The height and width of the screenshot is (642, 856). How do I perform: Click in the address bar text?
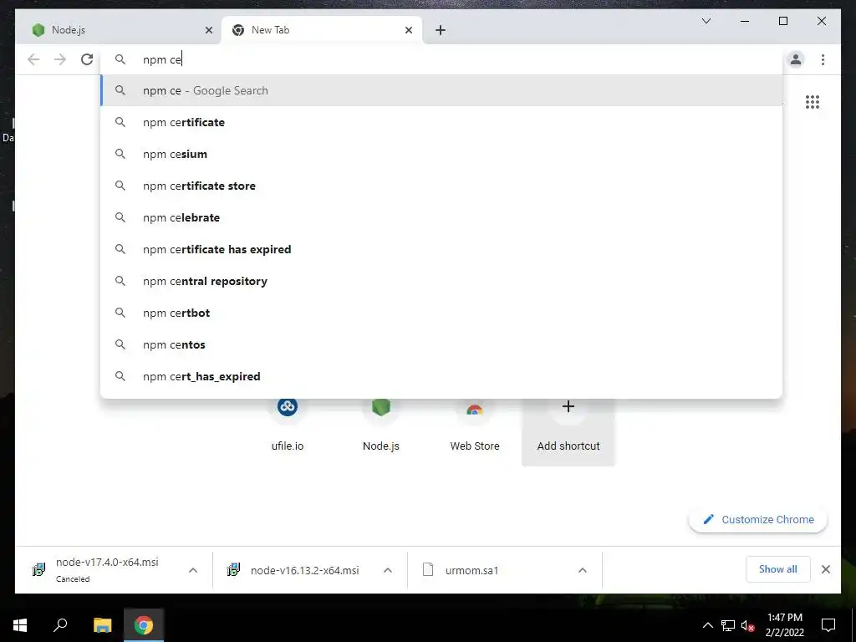click(162, 59)
